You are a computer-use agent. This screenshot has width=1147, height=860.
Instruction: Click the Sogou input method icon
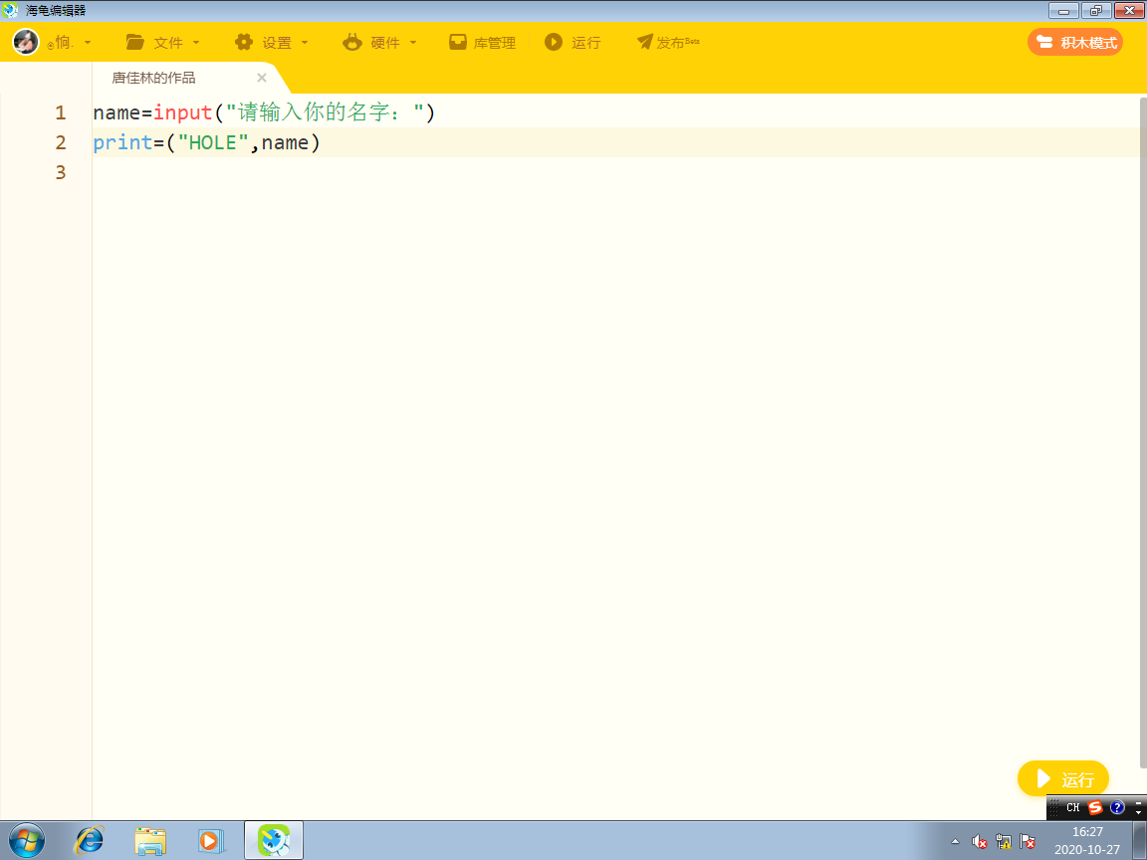(x=1095, y=807)
